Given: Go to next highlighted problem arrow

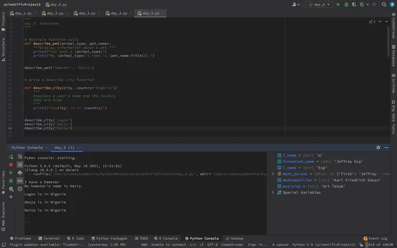Looking at the screenshot, I should pos(386,22).
